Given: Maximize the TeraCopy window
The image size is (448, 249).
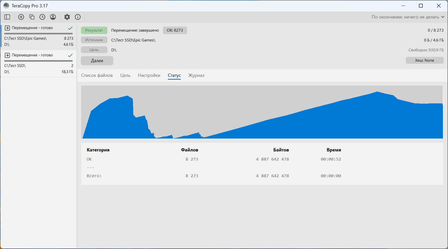Looking at the screenshot, I should pyautogui.click(x=421, y=6).
